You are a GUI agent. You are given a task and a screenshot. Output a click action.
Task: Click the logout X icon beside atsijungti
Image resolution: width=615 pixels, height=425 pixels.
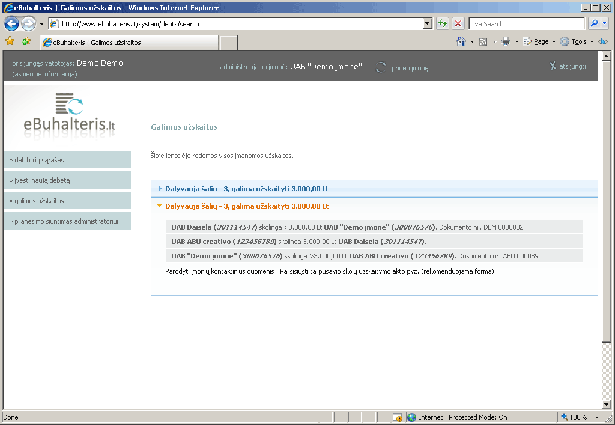[x=553, y=66]
